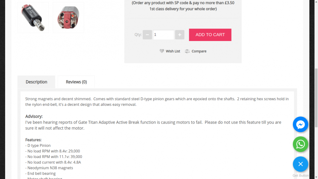Viewport: 318px width, 179px height.
Task: Click the scrollbar down arrow
Action: (316, 176)
